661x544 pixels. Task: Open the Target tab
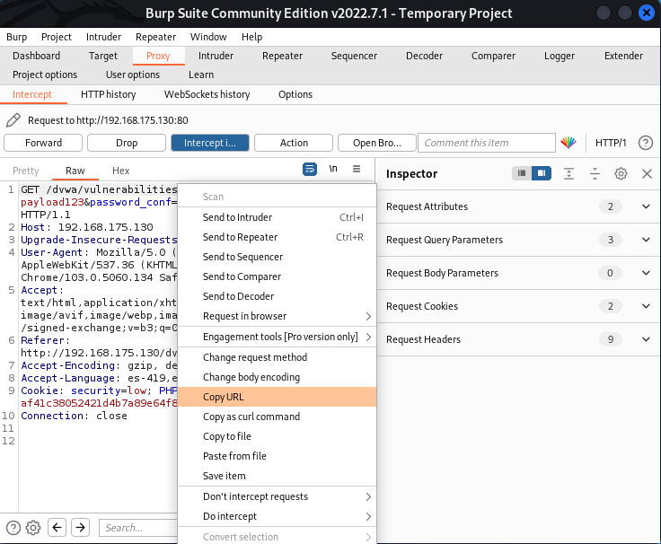pyautogui.click(x=103, y=56)
